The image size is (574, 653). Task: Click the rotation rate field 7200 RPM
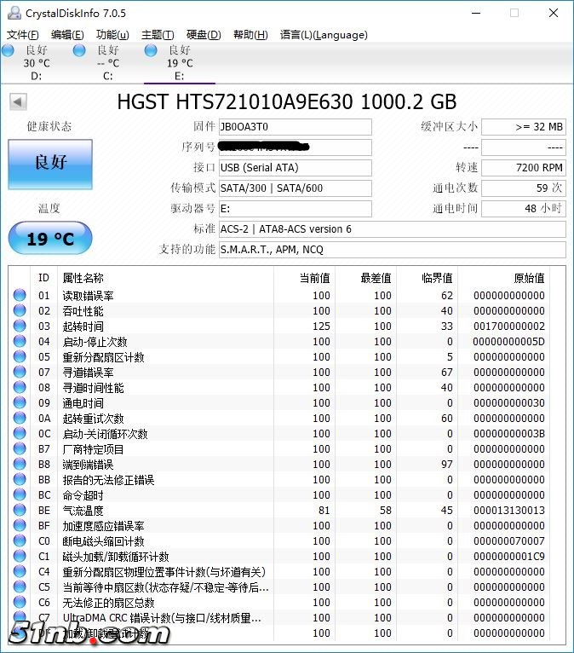(524, 168)
